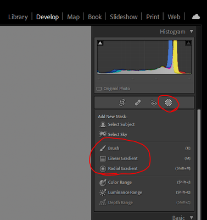Screen dimensions: 207x220
Task: Choose the Linear Gradient mask icon
Action: tap(103, 158)
